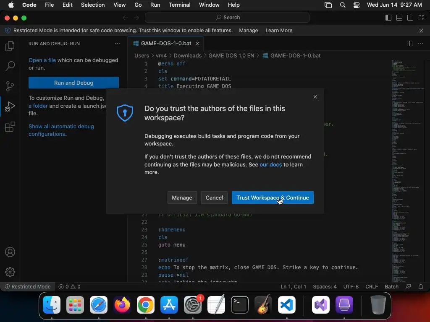Expand the Downloads breadcrumb
Image resolution: width=430 pixels, height=322 pixels.
coord(188,56)
